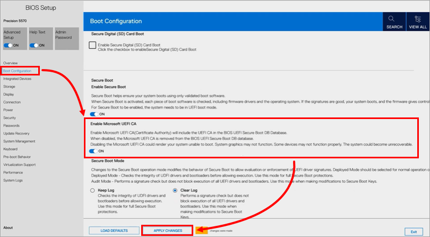
Task: Click About at the sidebar bottom
Action: (x=8, y=227)
